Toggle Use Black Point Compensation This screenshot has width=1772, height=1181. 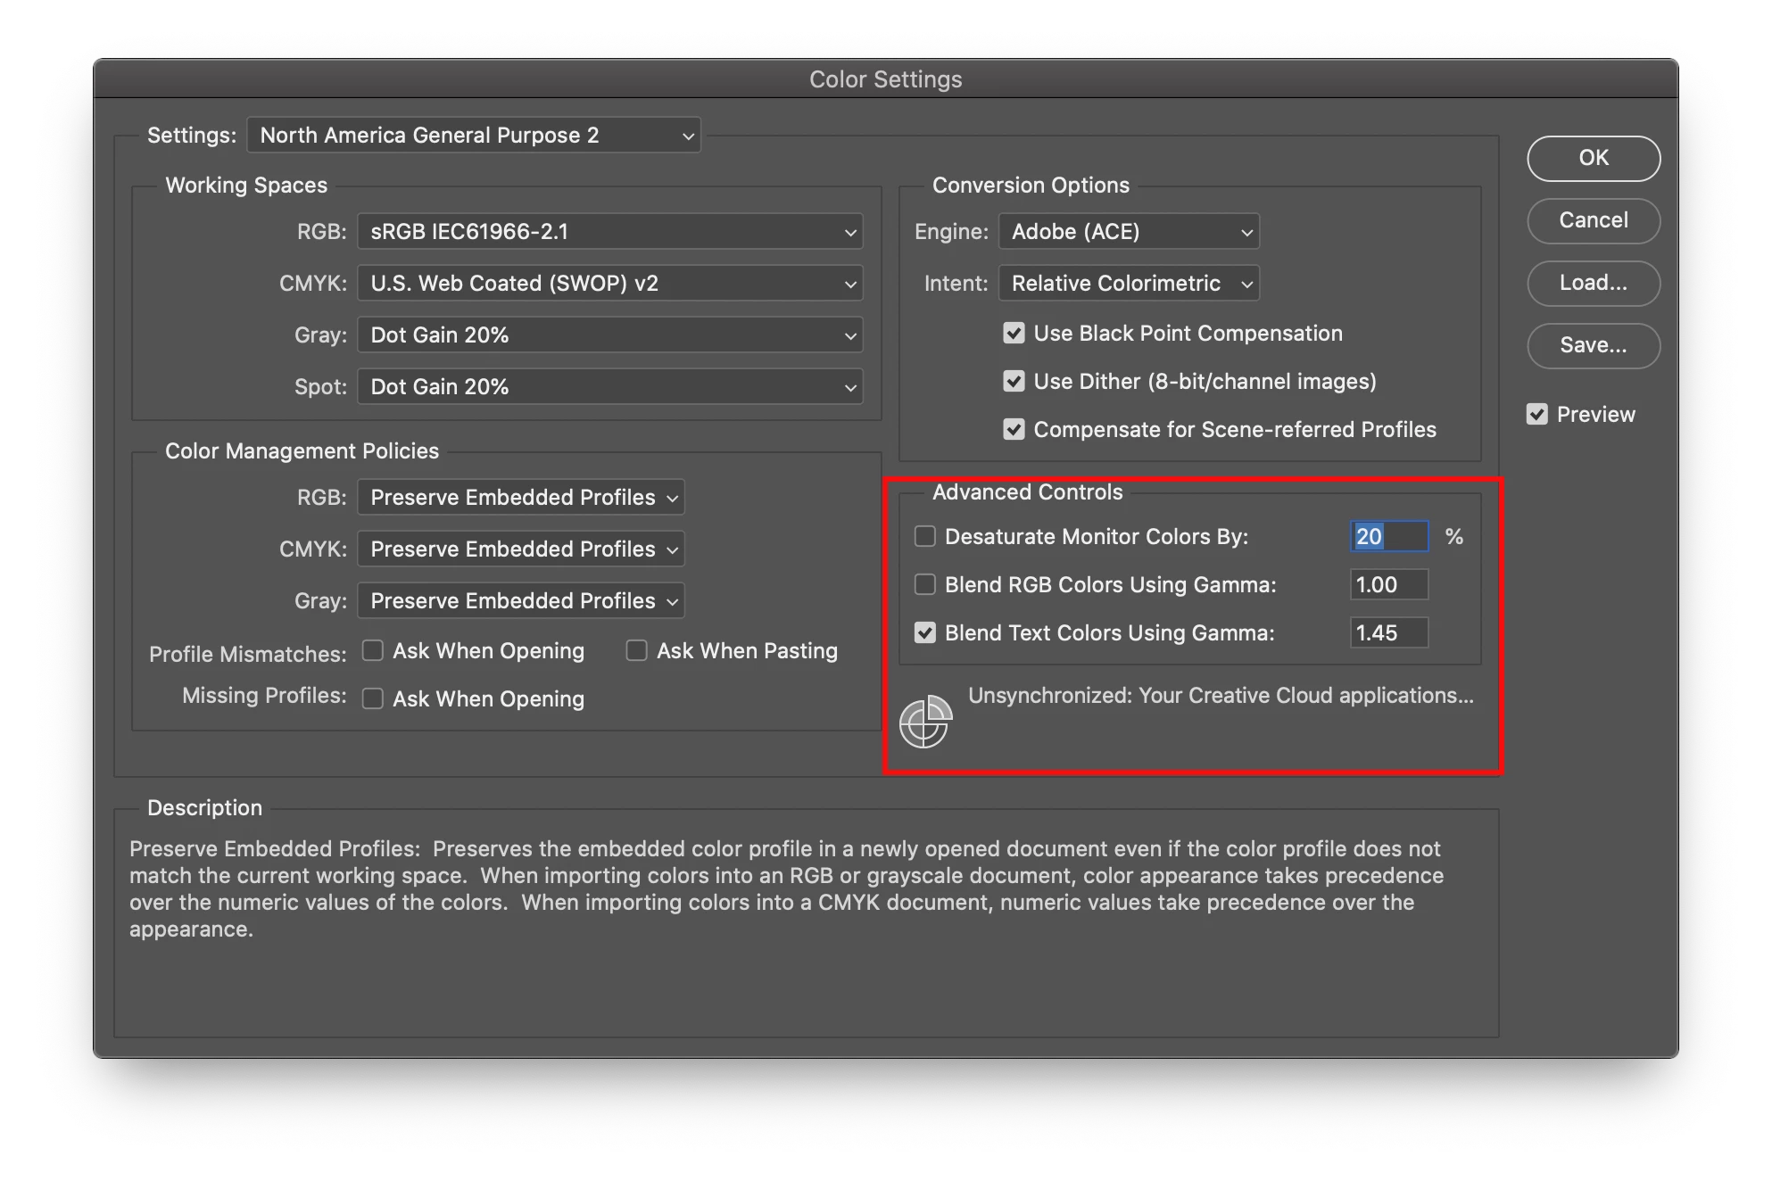[x=1014, y=334]
